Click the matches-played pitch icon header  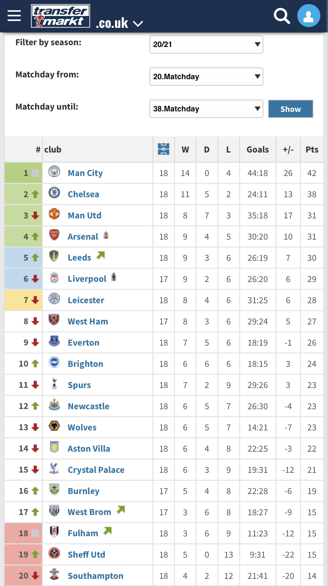(163, 149)
